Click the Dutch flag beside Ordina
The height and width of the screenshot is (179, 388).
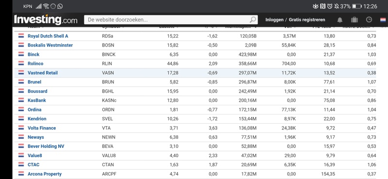click(x=21, y=109)
